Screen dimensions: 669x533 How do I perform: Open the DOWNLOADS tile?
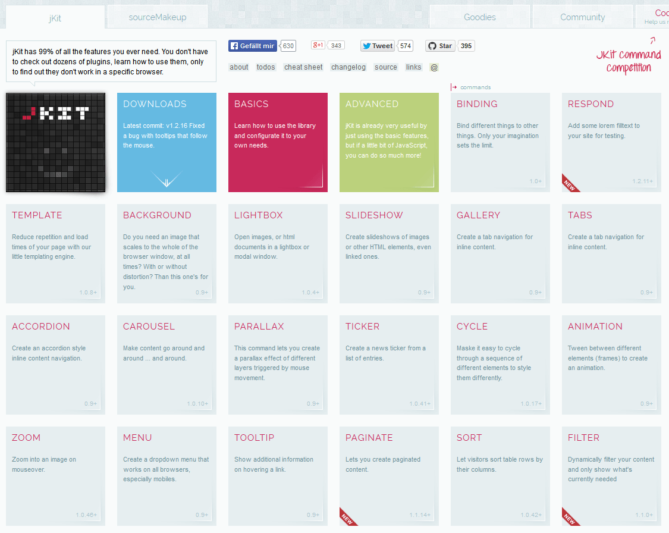click(167, 142)
